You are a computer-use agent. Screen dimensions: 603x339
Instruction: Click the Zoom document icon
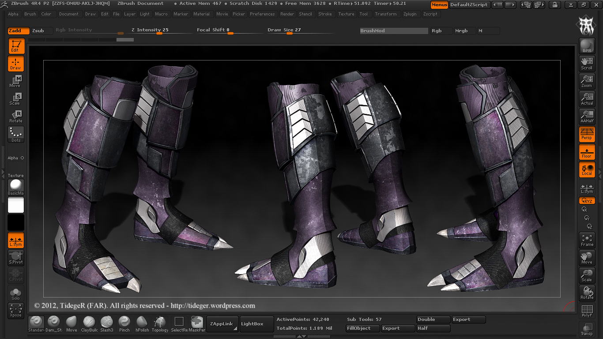pos(587,81)
